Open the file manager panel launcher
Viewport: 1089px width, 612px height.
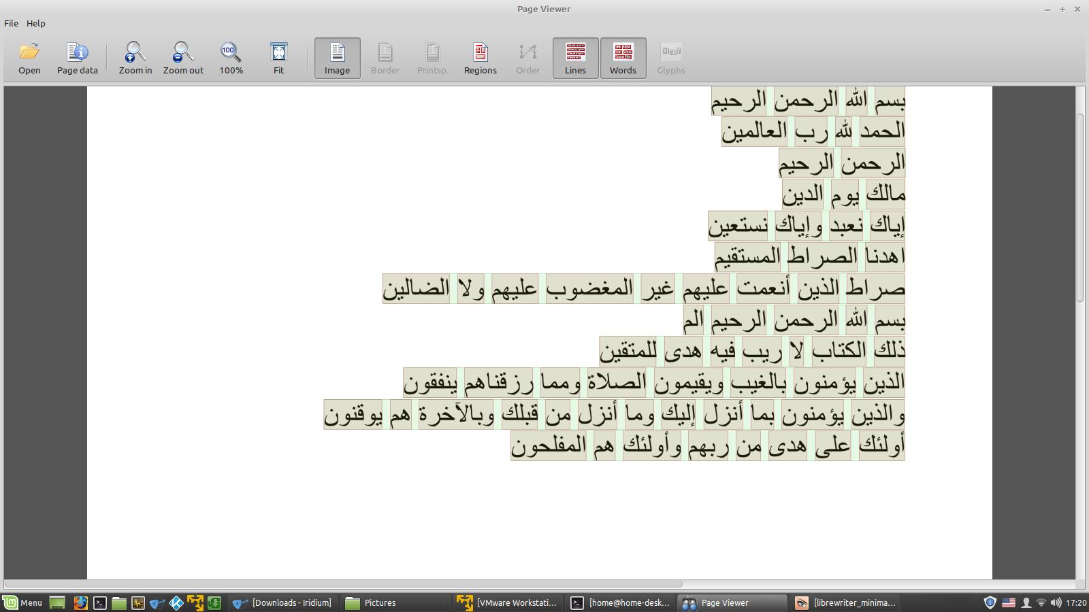pyautogui.click(x=119, y=602)
